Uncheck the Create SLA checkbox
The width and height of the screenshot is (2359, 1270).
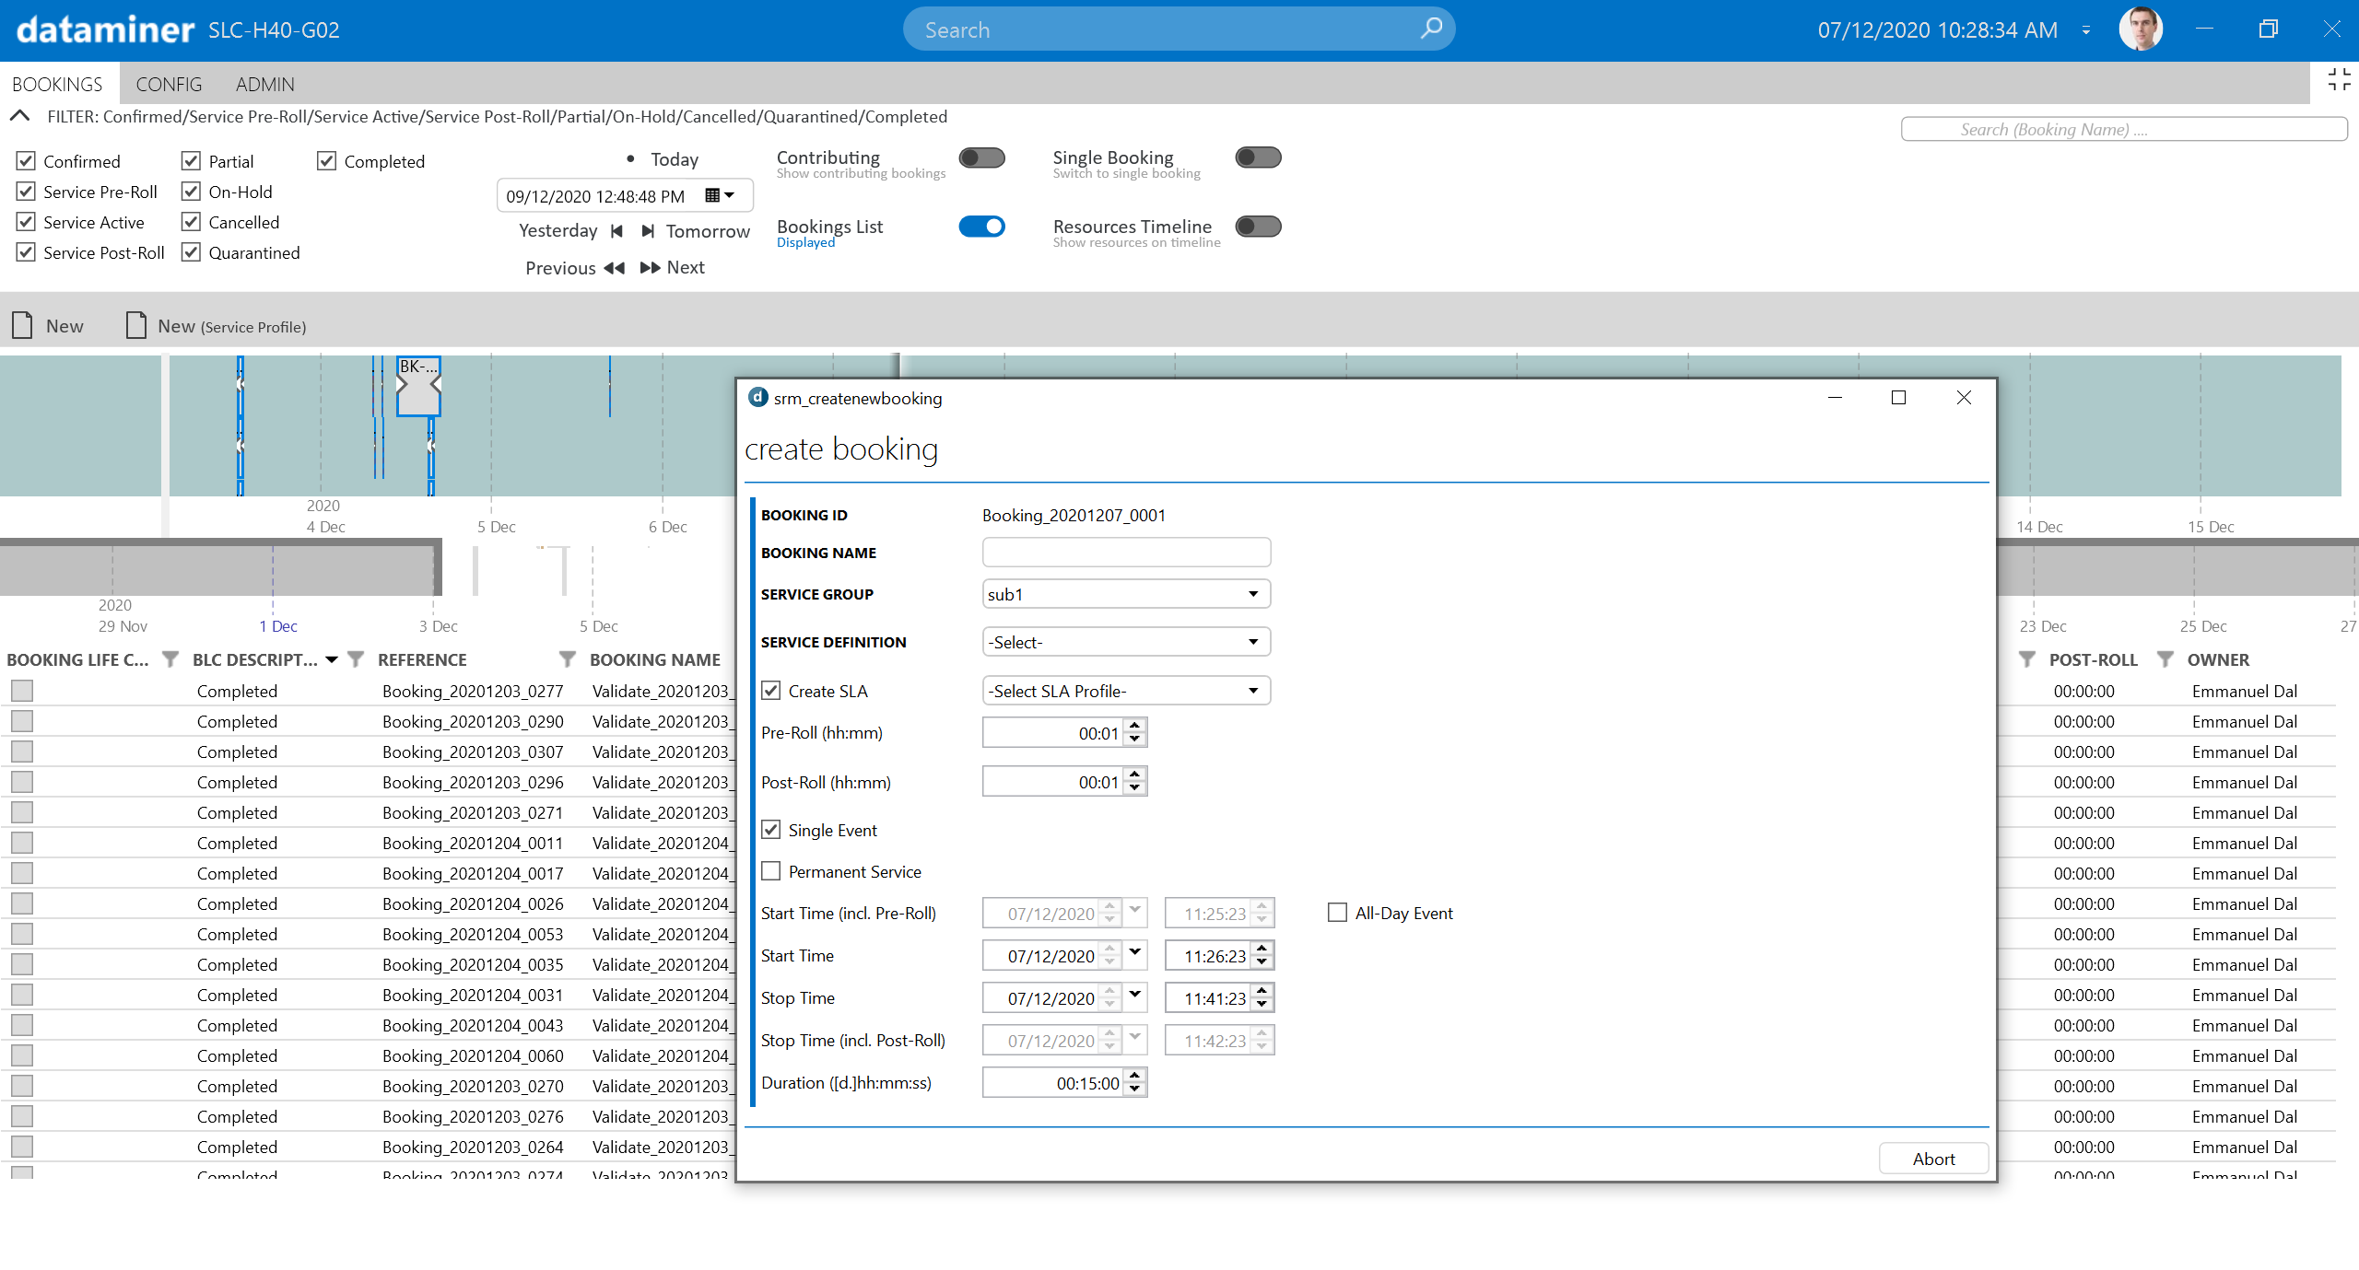(771, 691)
